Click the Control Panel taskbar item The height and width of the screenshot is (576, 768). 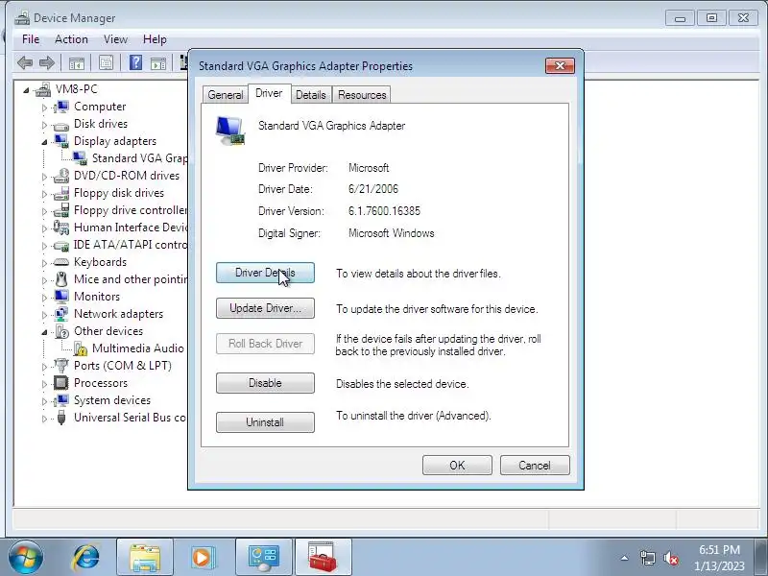(x=263, y=558)
